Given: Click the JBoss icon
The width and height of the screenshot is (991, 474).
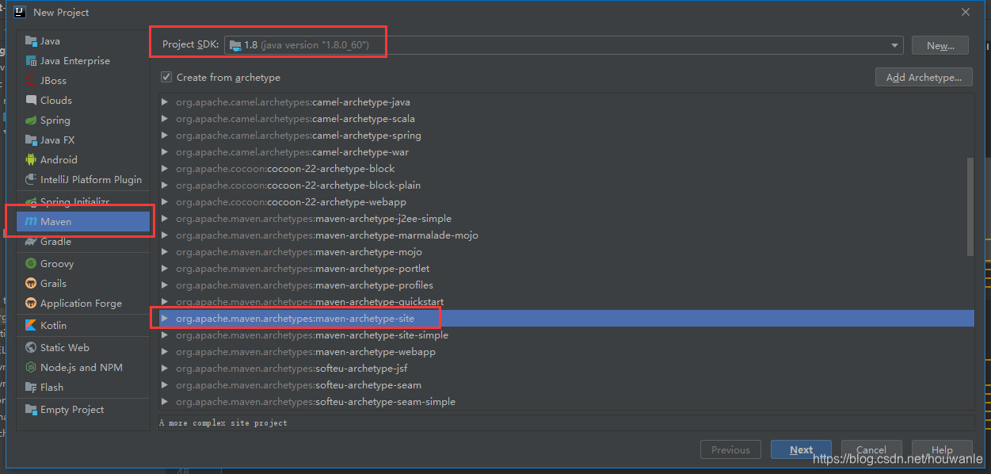Looking at the screenshot, I should tap(31, 80).
